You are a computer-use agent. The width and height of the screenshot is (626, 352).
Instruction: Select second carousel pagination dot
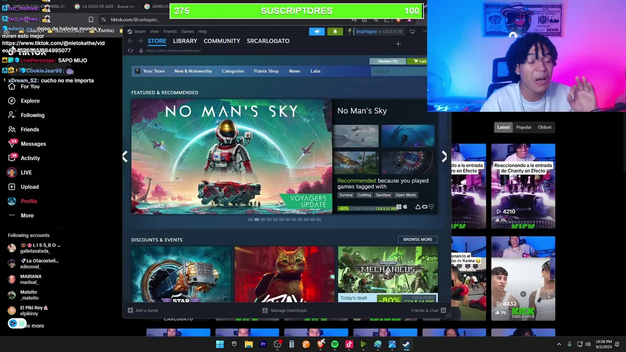tap(257, 220)
